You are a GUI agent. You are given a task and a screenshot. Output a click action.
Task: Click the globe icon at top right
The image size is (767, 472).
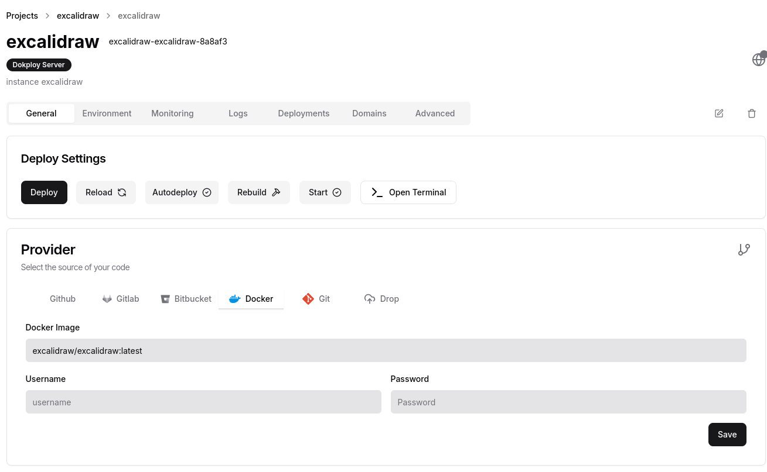758,60
